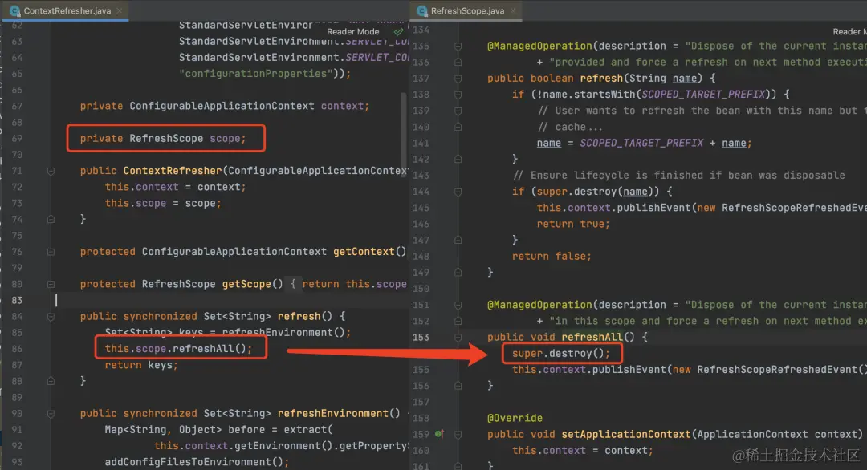Click 'super.destroy();' in refreshAll method

pos(560,353)
